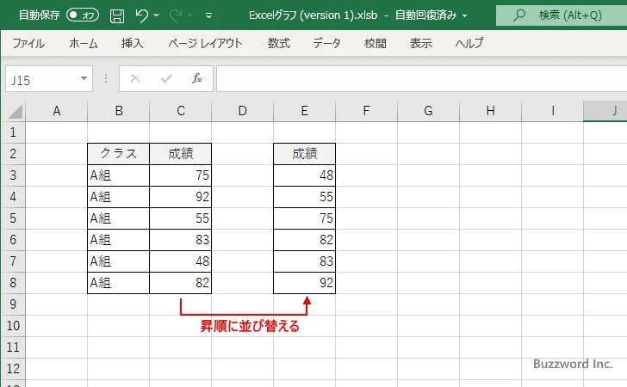
Task: Switch to the ホーム tab
Action: pyautogui.click(x=84, y=43)
